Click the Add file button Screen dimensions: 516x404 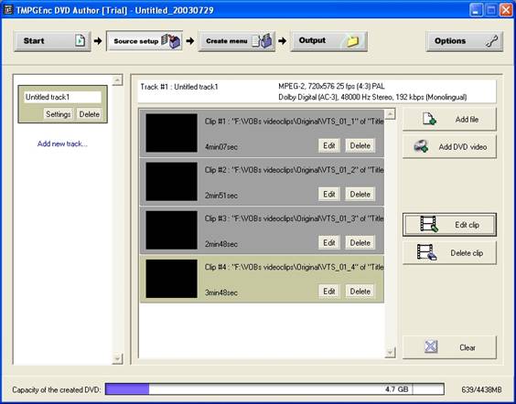449,120
